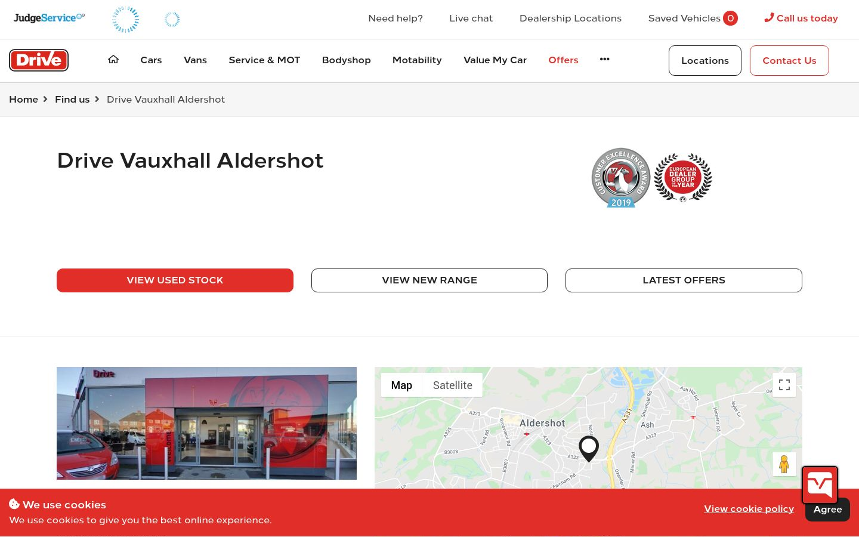The height and width of the screenshot is (537, 859).
Task: Open the View cookie policy link
Action: coord(749,509)
